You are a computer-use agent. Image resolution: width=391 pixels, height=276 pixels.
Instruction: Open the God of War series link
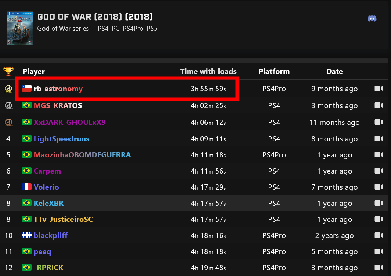pos(63,29)
